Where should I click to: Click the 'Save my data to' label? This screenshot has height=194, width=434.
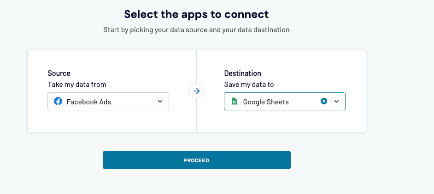[x=249, y=85]
